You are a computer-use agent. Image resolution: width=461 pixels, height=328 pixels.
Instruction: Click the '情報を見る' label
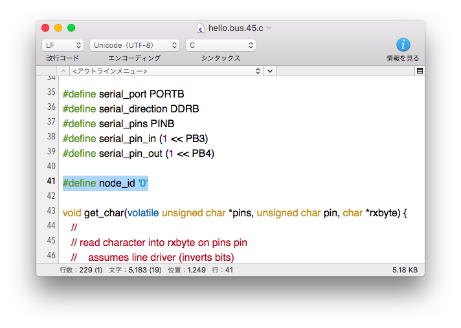403,58
